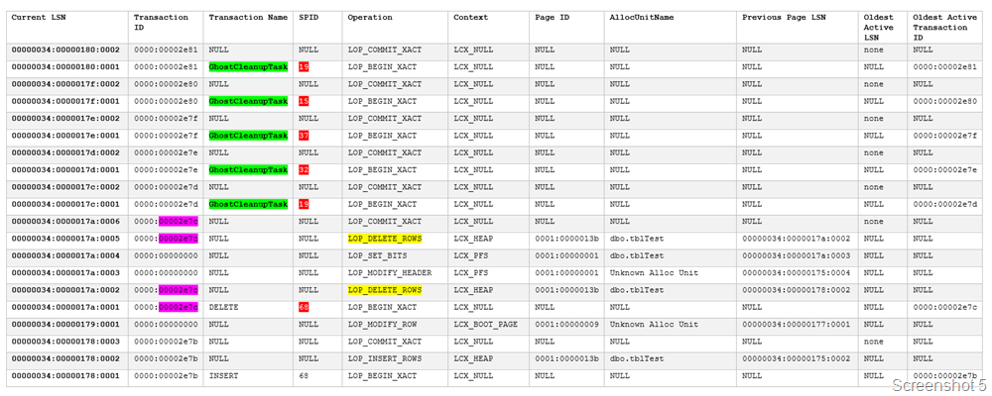Click the LOP_SET_BITS operation cell
Image resolution: width=992 pixels, height=396 pixels.
point(378,255)
